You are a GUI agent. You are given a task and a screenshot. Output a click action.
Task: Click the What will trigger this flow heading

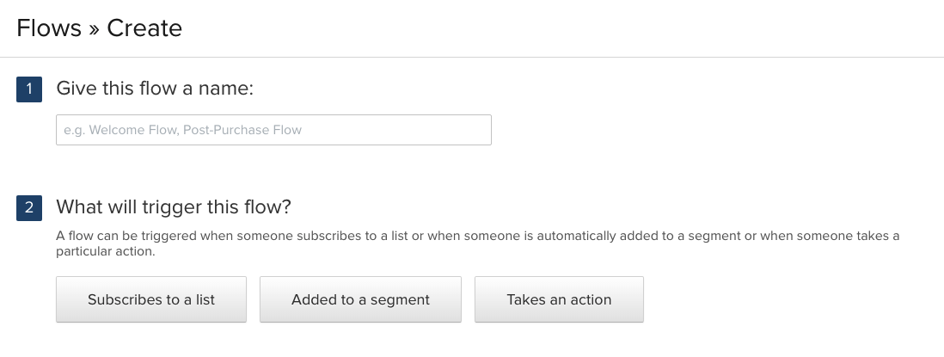pos(174,207)
